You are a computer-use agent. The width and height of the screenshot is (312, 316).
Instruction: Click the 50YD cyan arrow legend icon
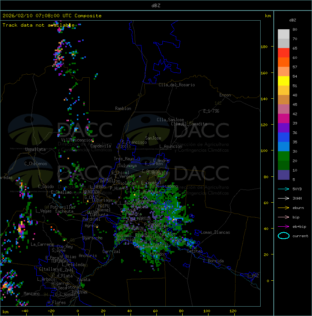[x=283, y=189]
